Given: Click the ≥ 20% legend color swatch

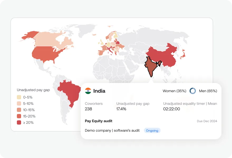Looking at the screenshot, I should (x=19, y=122).
